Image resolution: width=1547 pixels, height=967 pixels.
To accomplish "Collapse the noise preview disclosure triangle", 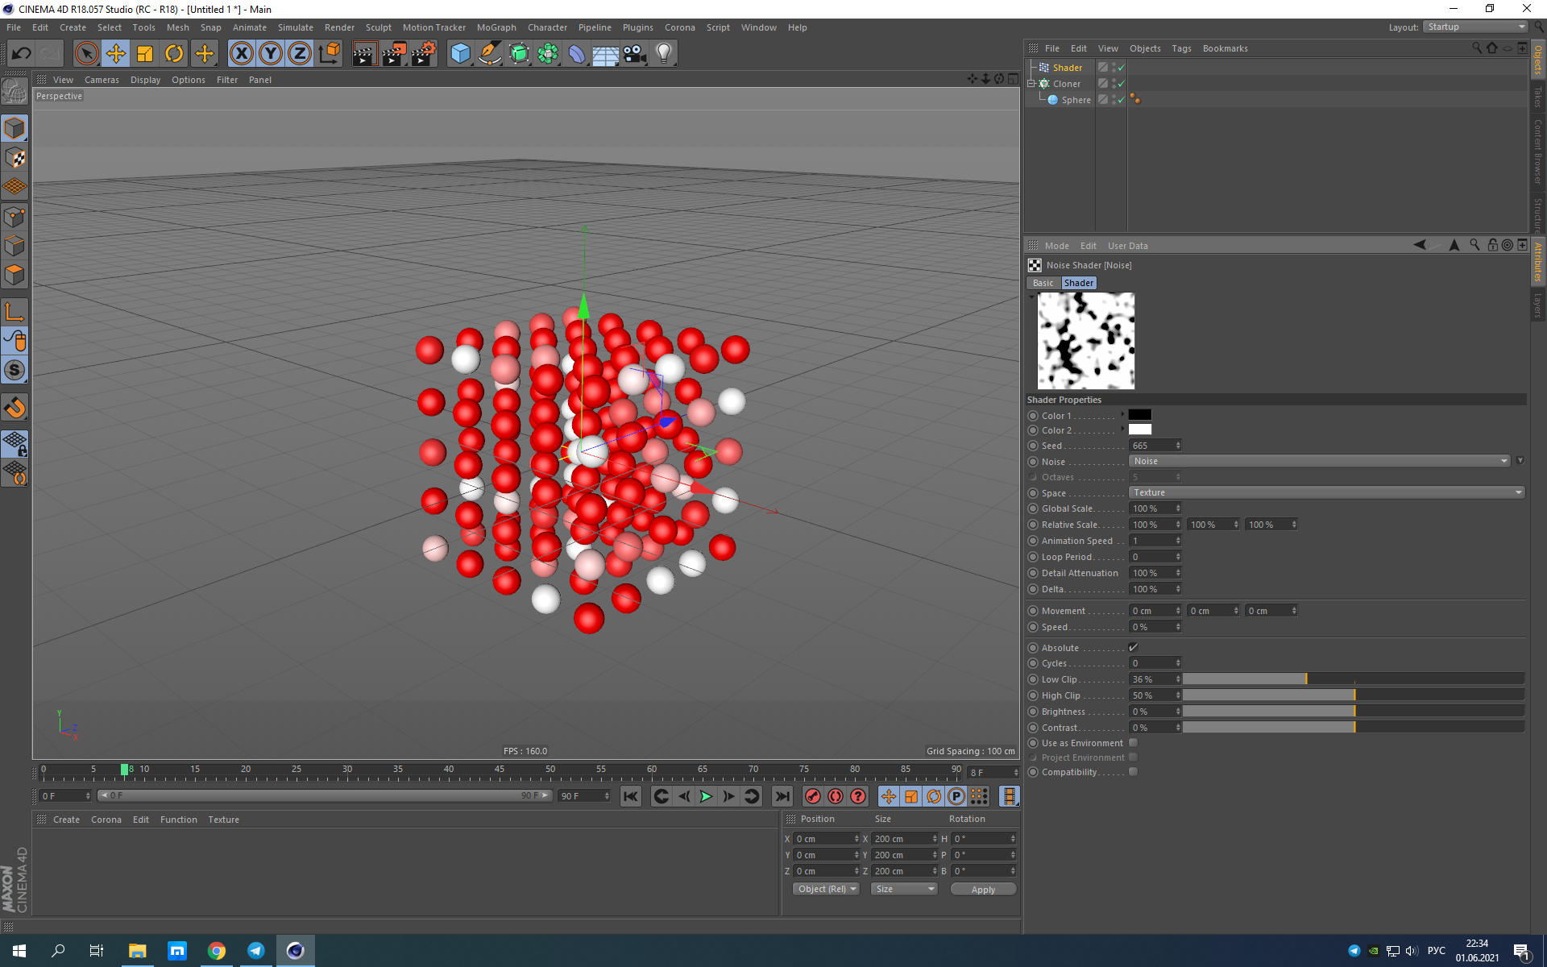I will pos(1031,297).
